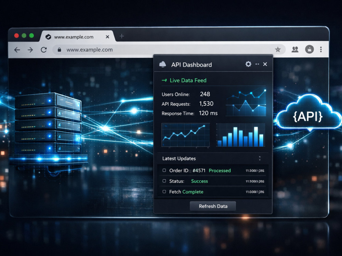Click the cloud icon beside API Dashboard

tap(162, 64)
